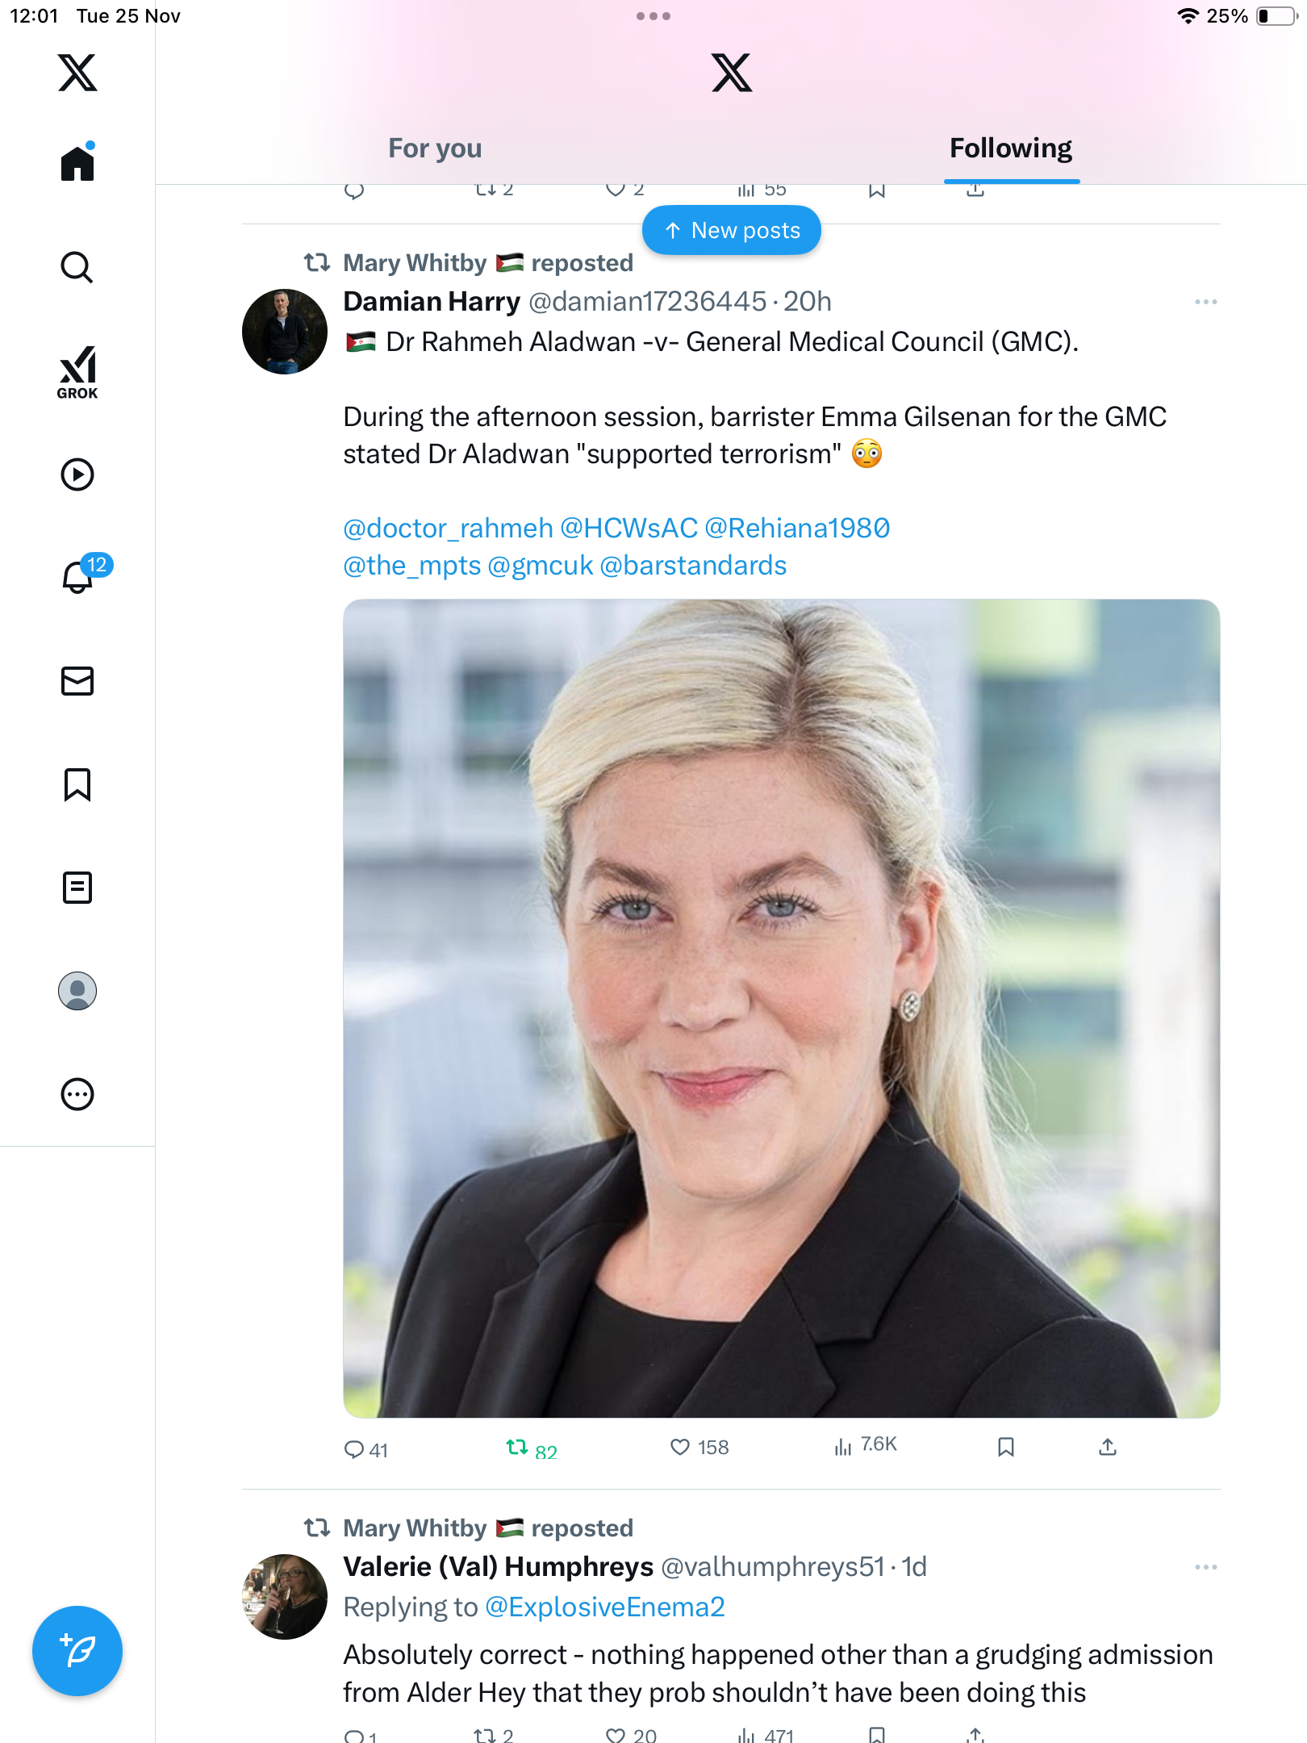Open the Grok assistant from sidebar
Screen dimensions: 1307x1743
click(77, 372)
